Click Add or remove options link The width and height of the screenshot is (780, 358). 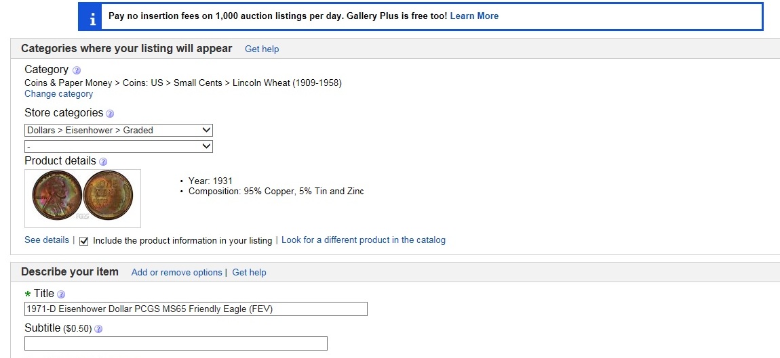point(176,272)
